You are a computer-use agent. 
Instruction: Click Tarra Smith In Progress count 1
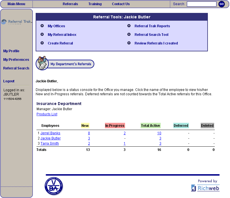[124, 143]
